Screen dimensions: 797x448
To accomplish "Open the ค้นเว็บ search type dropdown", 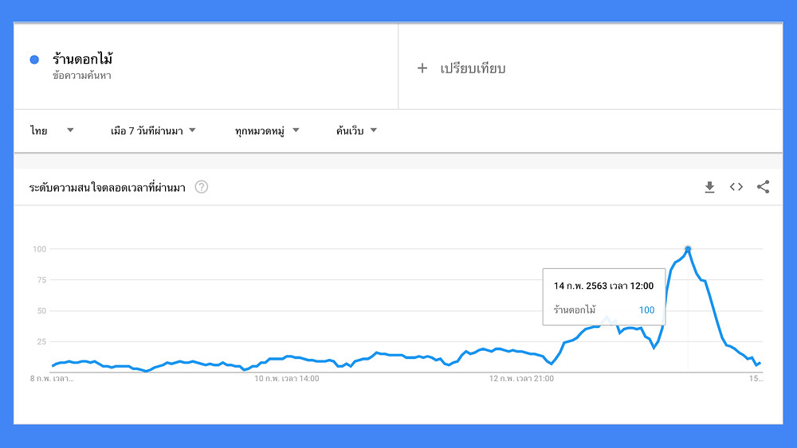I will coord(356,131).
